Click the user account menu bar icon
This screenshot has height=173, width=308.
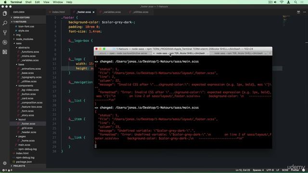click(288, 2)
